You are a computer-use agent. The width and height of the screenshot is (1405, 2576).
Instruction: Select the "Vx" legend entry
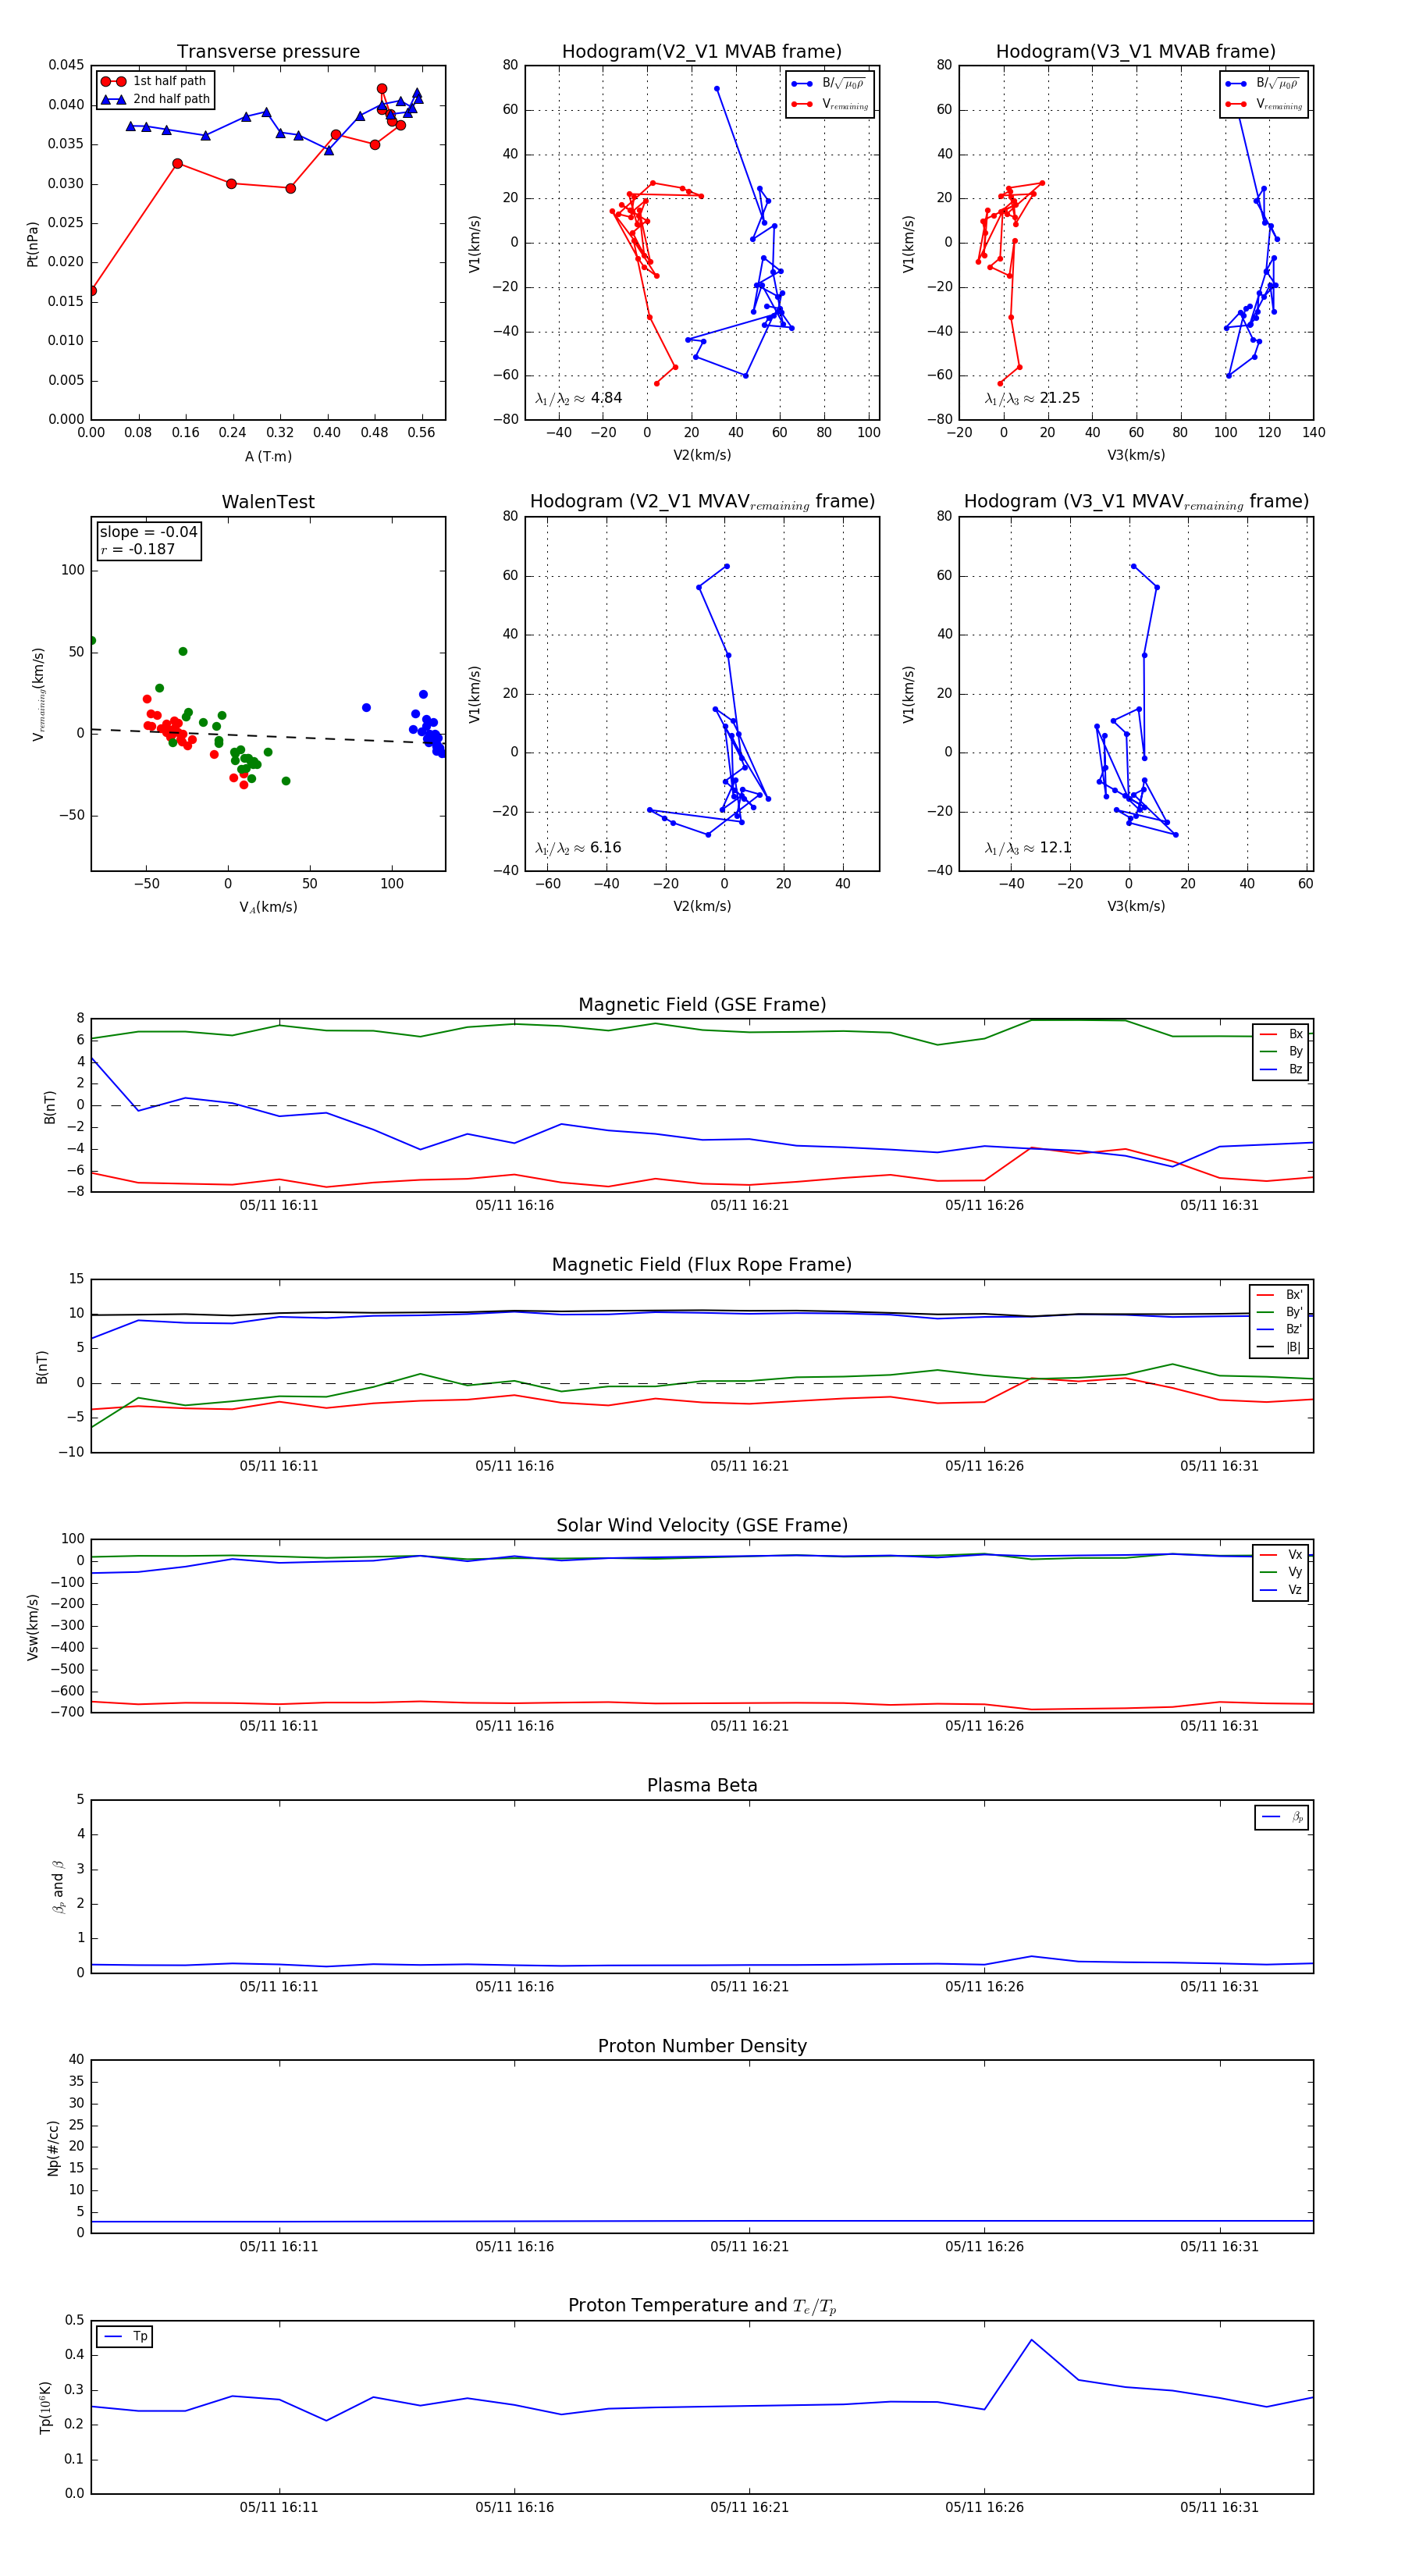[x=1281, y=1555]
